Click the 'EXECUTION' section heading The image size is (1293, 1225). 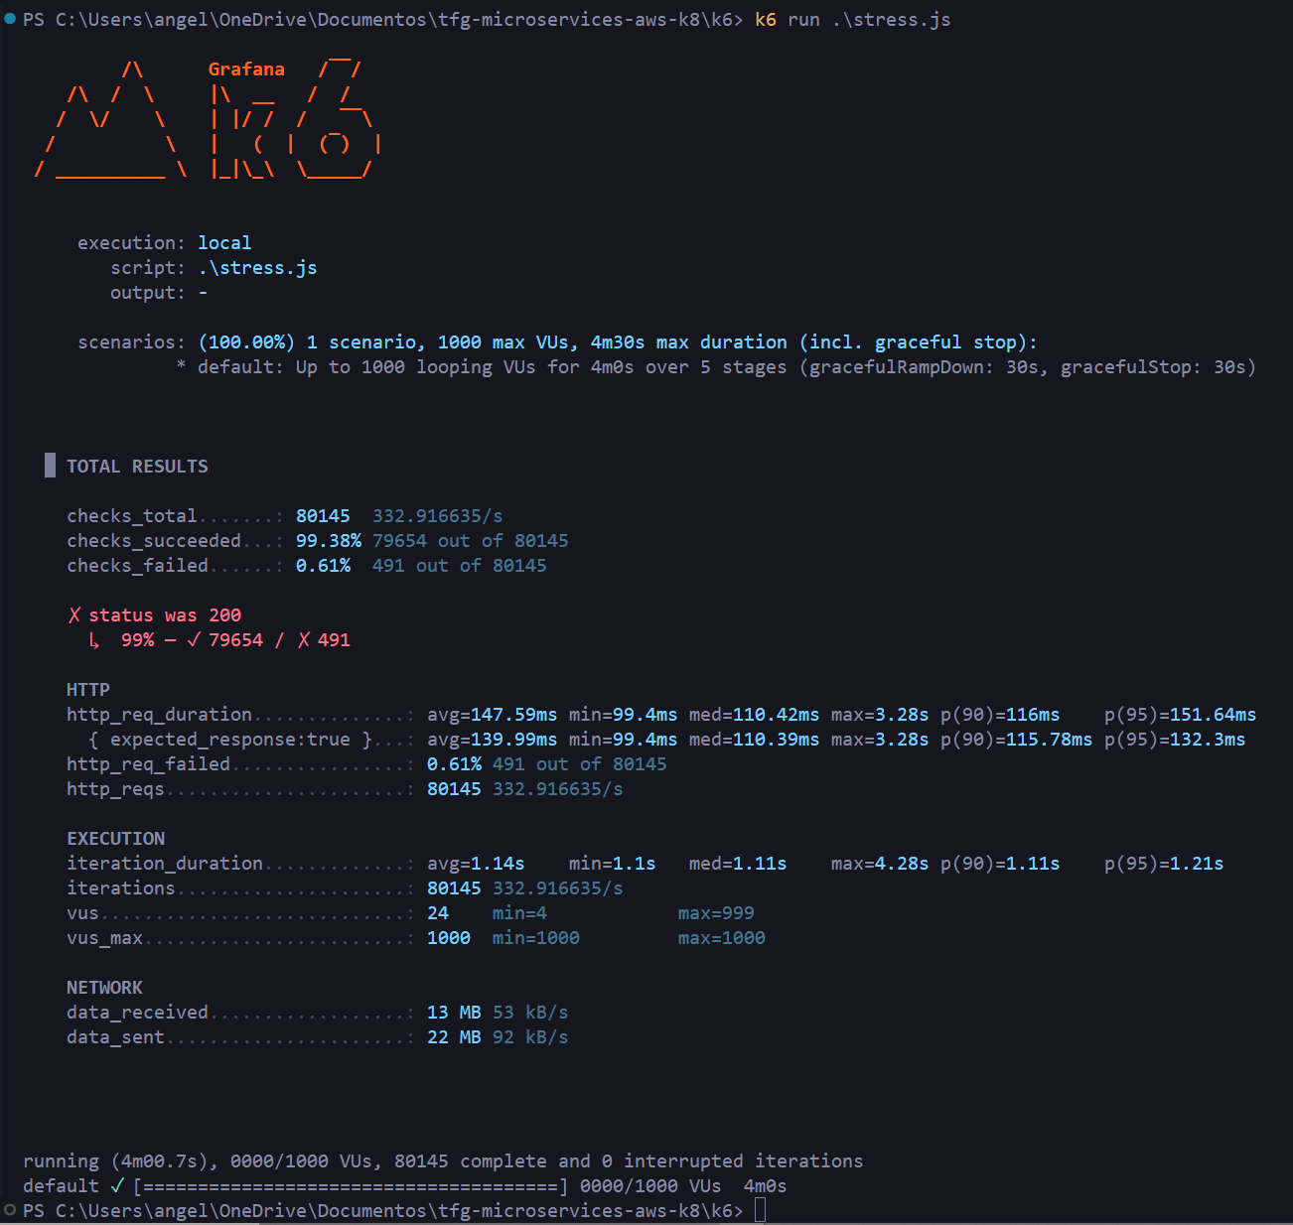tap(116, 839)
